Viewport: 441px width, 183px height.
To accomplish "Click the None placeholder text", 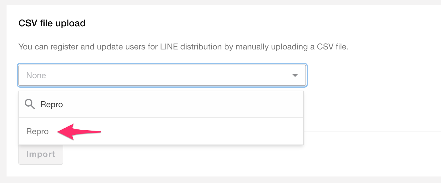I will click(x=36, y=76).
